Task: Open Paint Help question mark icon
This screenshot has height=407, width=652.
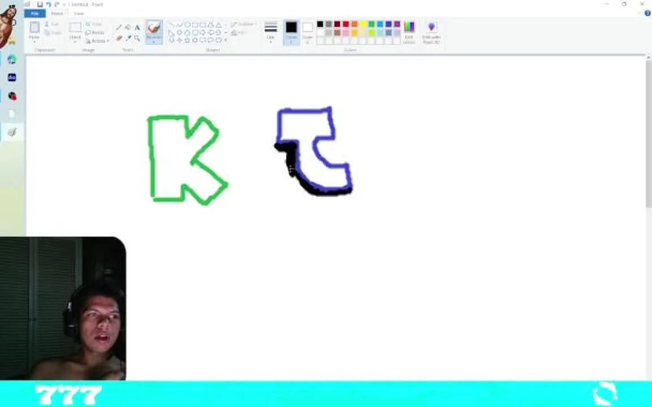Action: point(647,14)
